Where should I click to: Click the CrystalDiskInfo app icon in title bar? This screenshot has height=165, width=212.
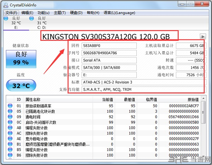pos(6,5)
